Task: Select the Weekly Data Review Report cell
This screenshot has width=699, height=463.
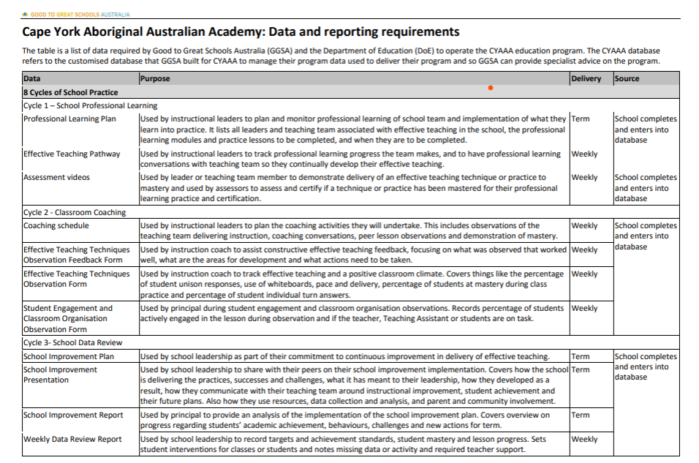Action: pos(72,440)
